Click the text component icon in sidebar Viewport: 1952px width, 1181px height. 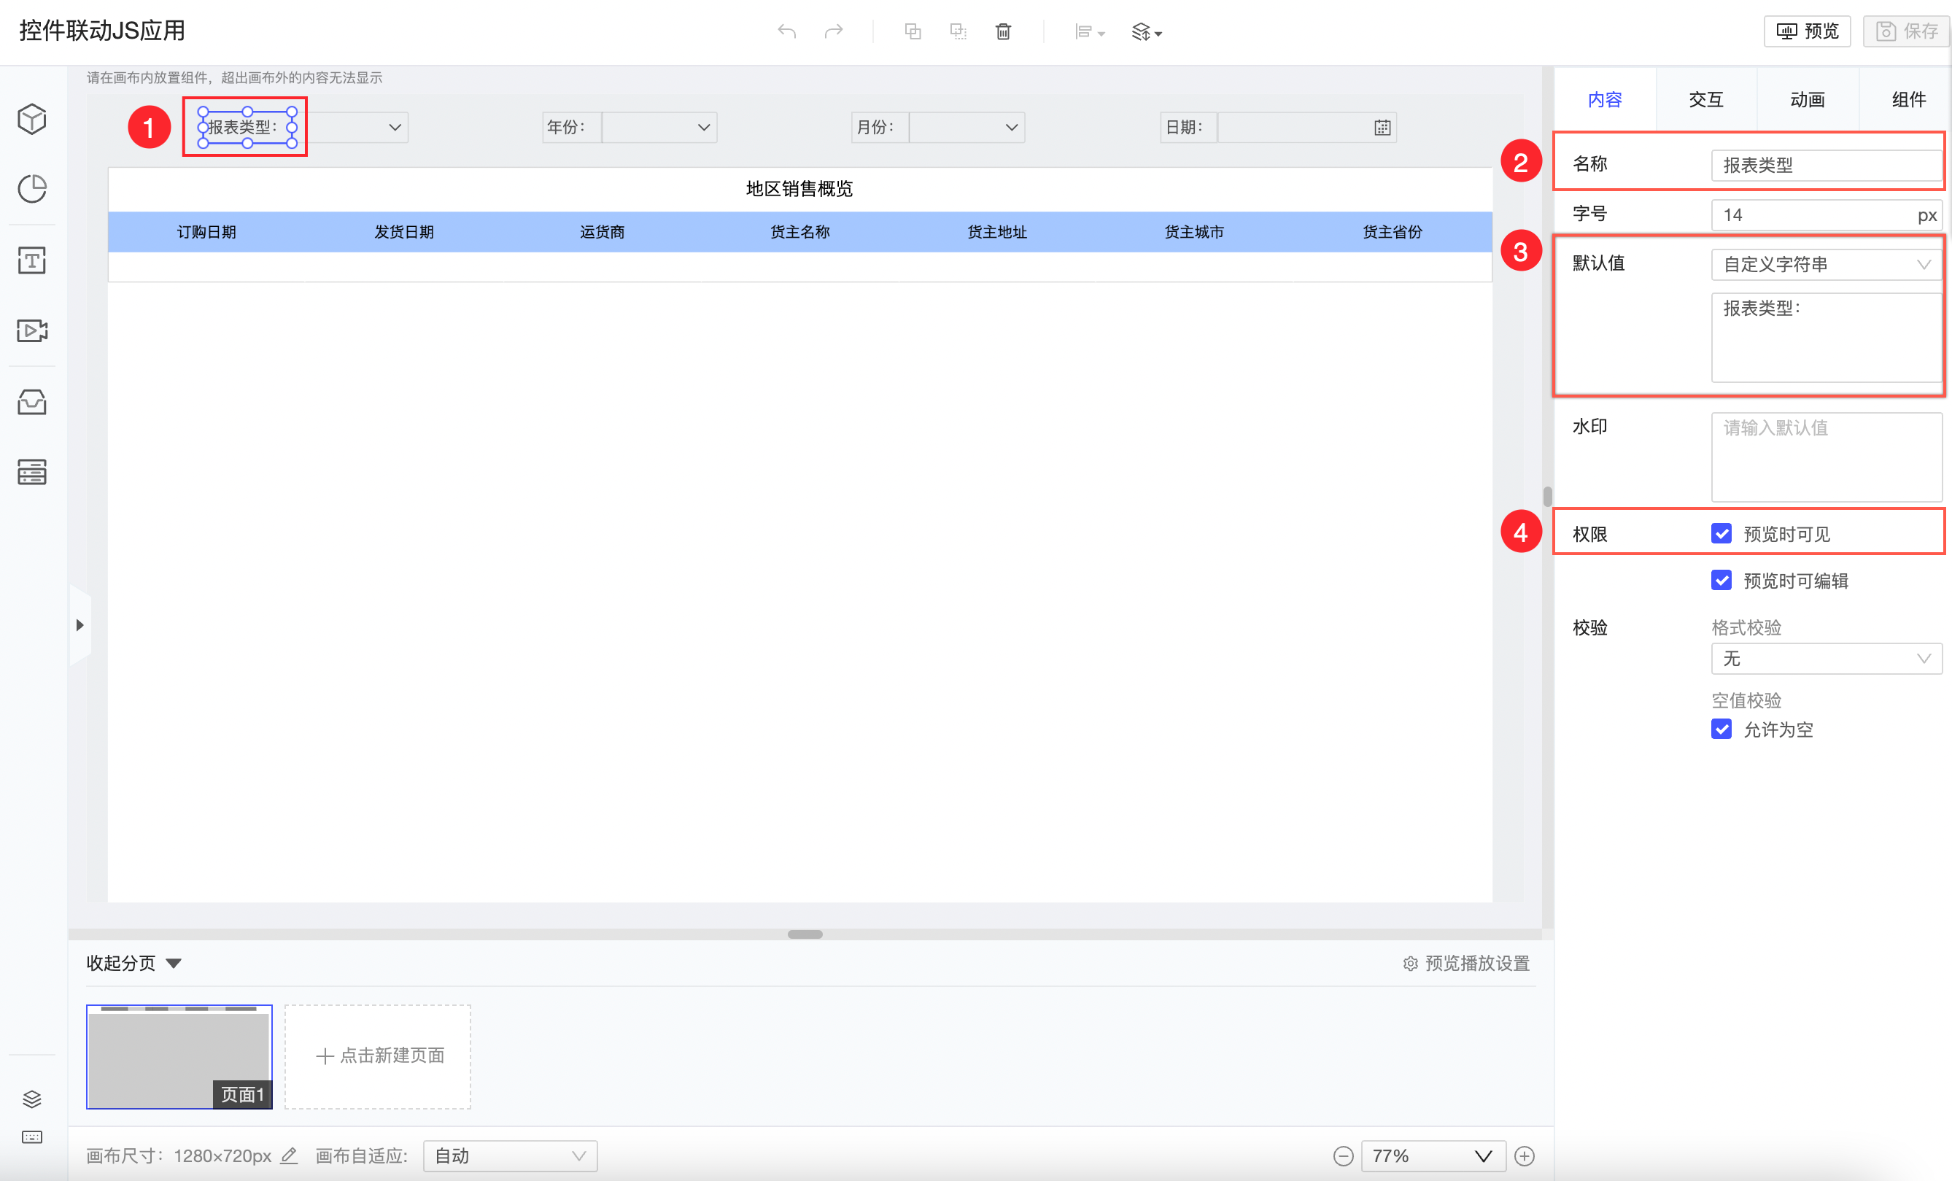pyautogui.click(x=31, y=260)
